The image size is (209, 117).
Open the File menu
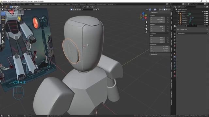coord(5,4)
